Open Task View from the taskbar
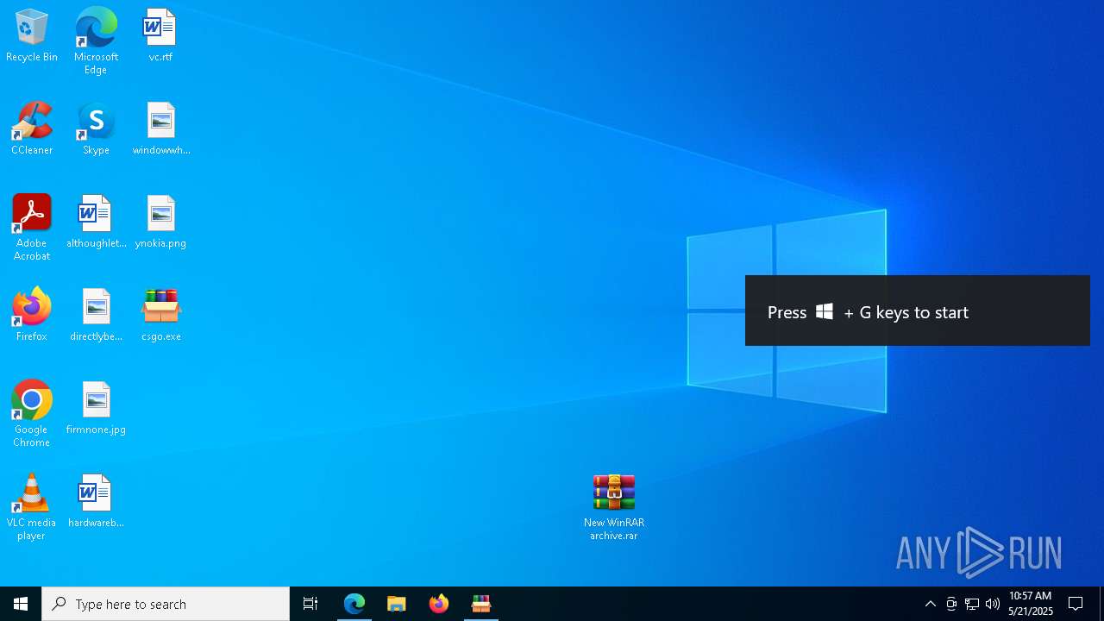 (x=310, y=604)
